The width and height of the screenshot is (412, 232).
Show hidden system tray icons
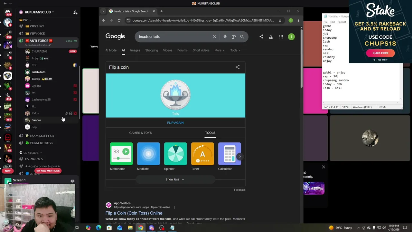(358, 228)
